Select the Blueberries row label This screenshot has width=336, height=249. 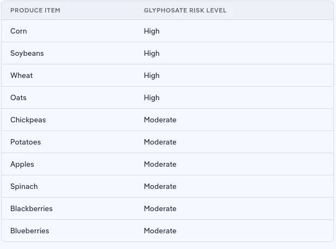pyautogui.click(x=30, y=231)
